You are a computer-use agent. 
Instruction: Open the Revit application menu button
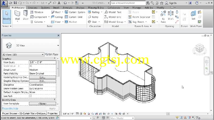(x=4, y=3)
